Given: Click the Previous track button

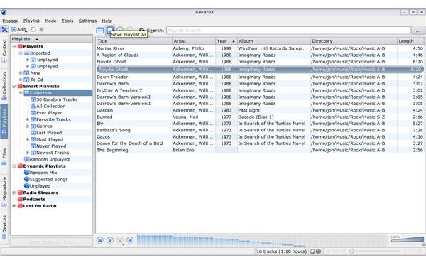Looking at the screenshot, I should pos(100,240).
